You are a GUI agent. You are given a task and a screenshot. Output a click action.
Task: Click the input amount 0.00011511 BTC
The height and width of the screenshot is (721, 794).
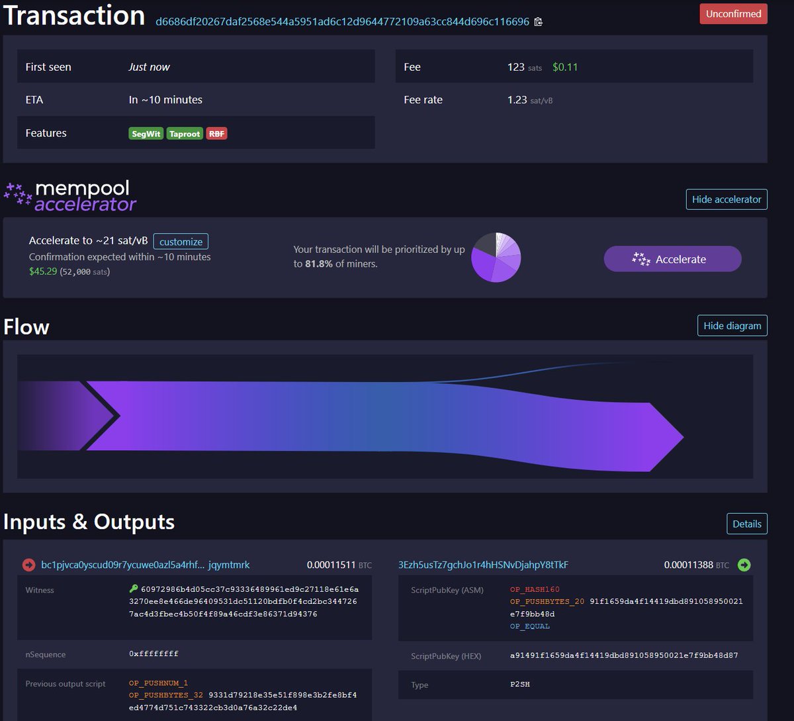coord(339,565)
